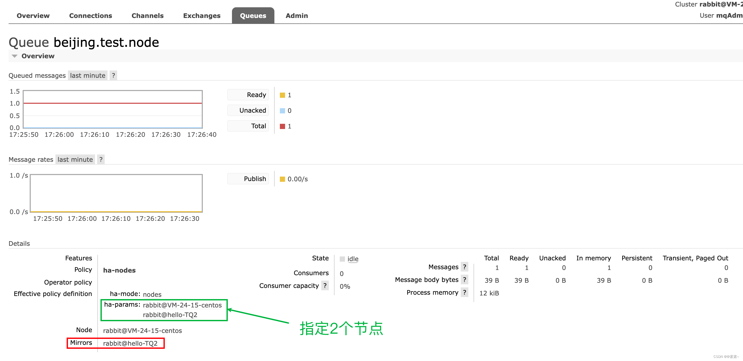Screen dimensions: 743x361
Task: Change Queued messages last minute range
Action: click(87, 75)
